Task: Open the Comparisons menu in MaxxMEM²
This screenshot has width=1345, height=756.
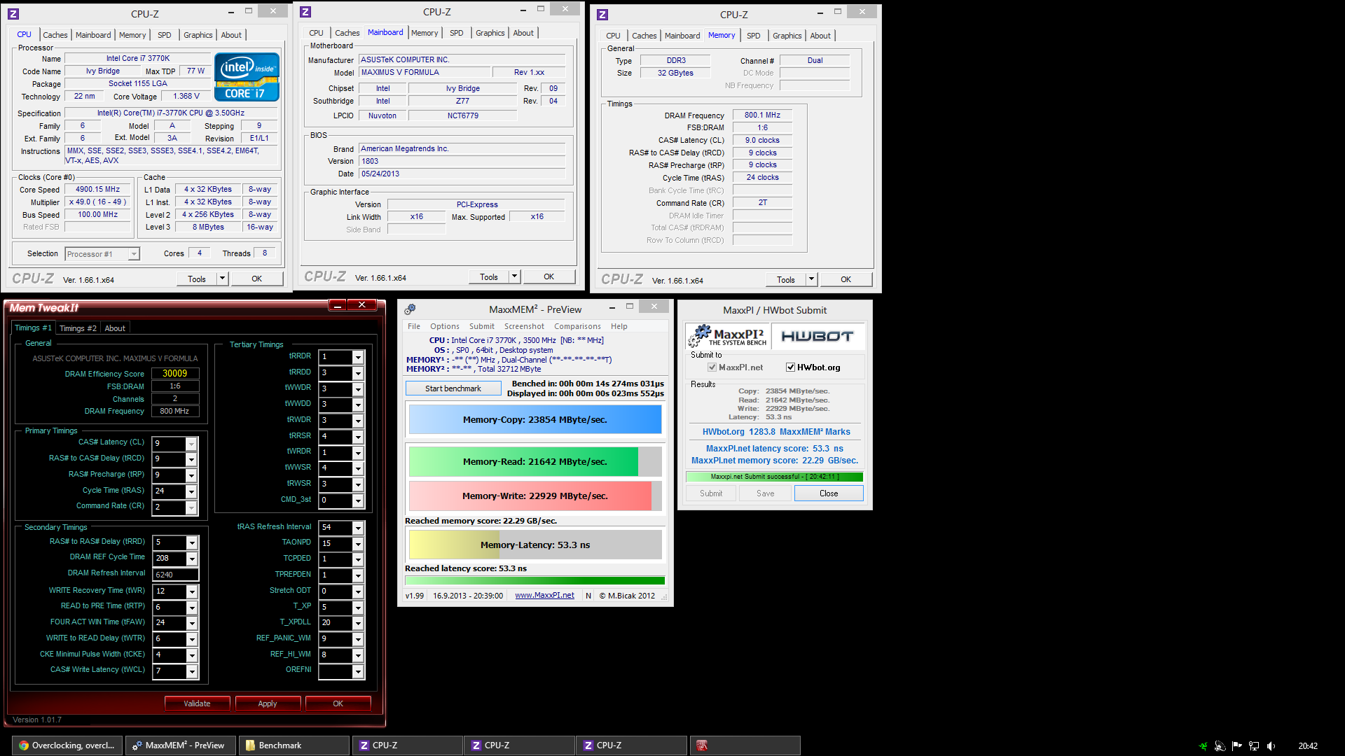Action: click(577, 326)
